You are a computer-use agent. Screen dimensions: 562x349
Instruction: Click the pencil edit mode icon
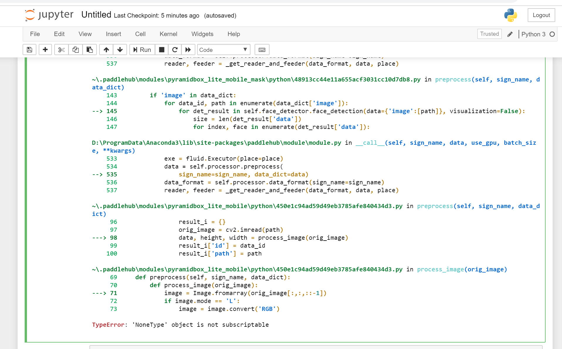pyautogui.click(x=510, y=34)
